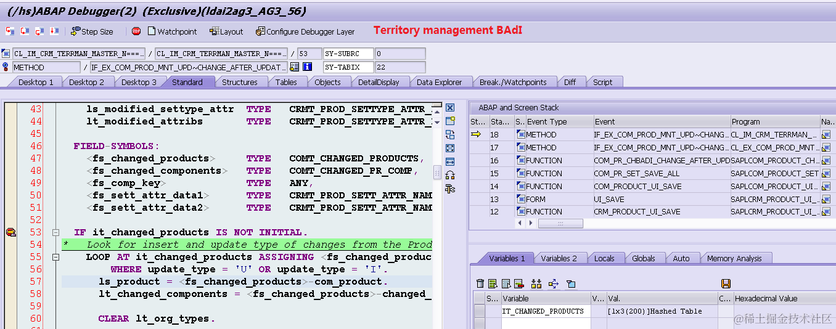Click the breakpoint marker at line 53
Image resolution: width=836 pixels, height=329 pixels.
pos(10,232)
